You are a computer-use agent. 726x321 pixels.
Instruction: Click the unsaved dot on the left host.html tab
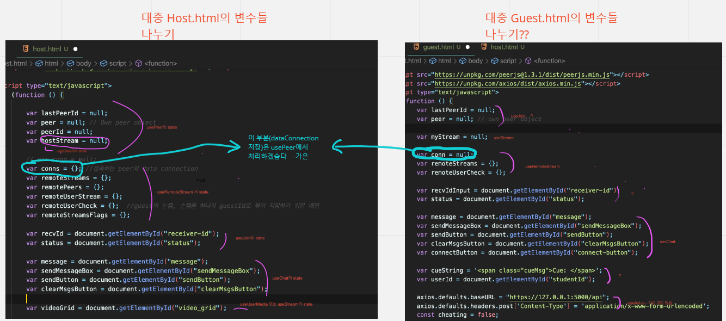(75, 49)
